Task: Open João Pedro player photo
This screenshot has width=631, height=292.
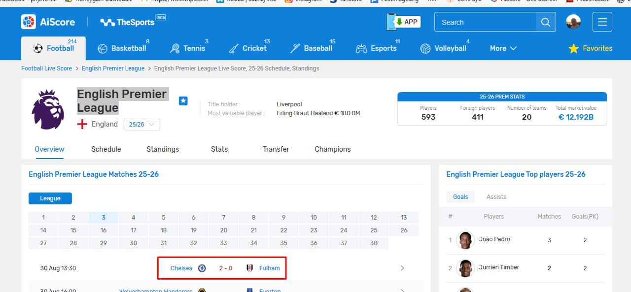Action: pyautogui.click(x=465, y=240)
